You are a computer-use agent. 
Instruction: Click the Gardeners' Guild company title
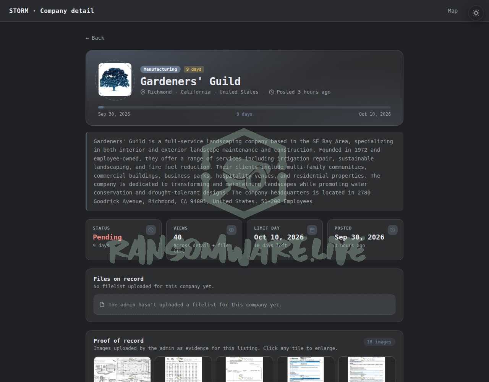point(190,81)
